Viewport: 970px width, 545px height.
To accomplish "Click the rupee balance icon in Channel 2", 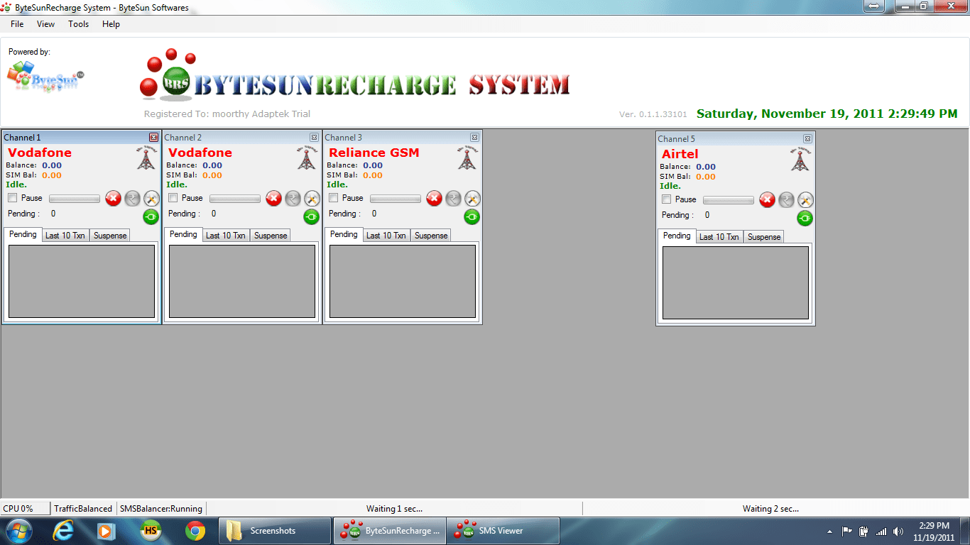I will click(293, 199).
